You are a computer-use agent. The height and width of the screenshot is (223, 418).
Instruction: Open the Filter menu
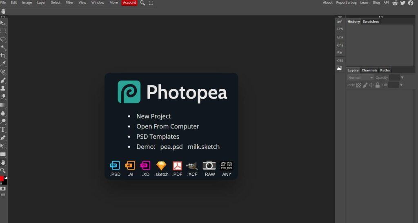tap(69, 2)
